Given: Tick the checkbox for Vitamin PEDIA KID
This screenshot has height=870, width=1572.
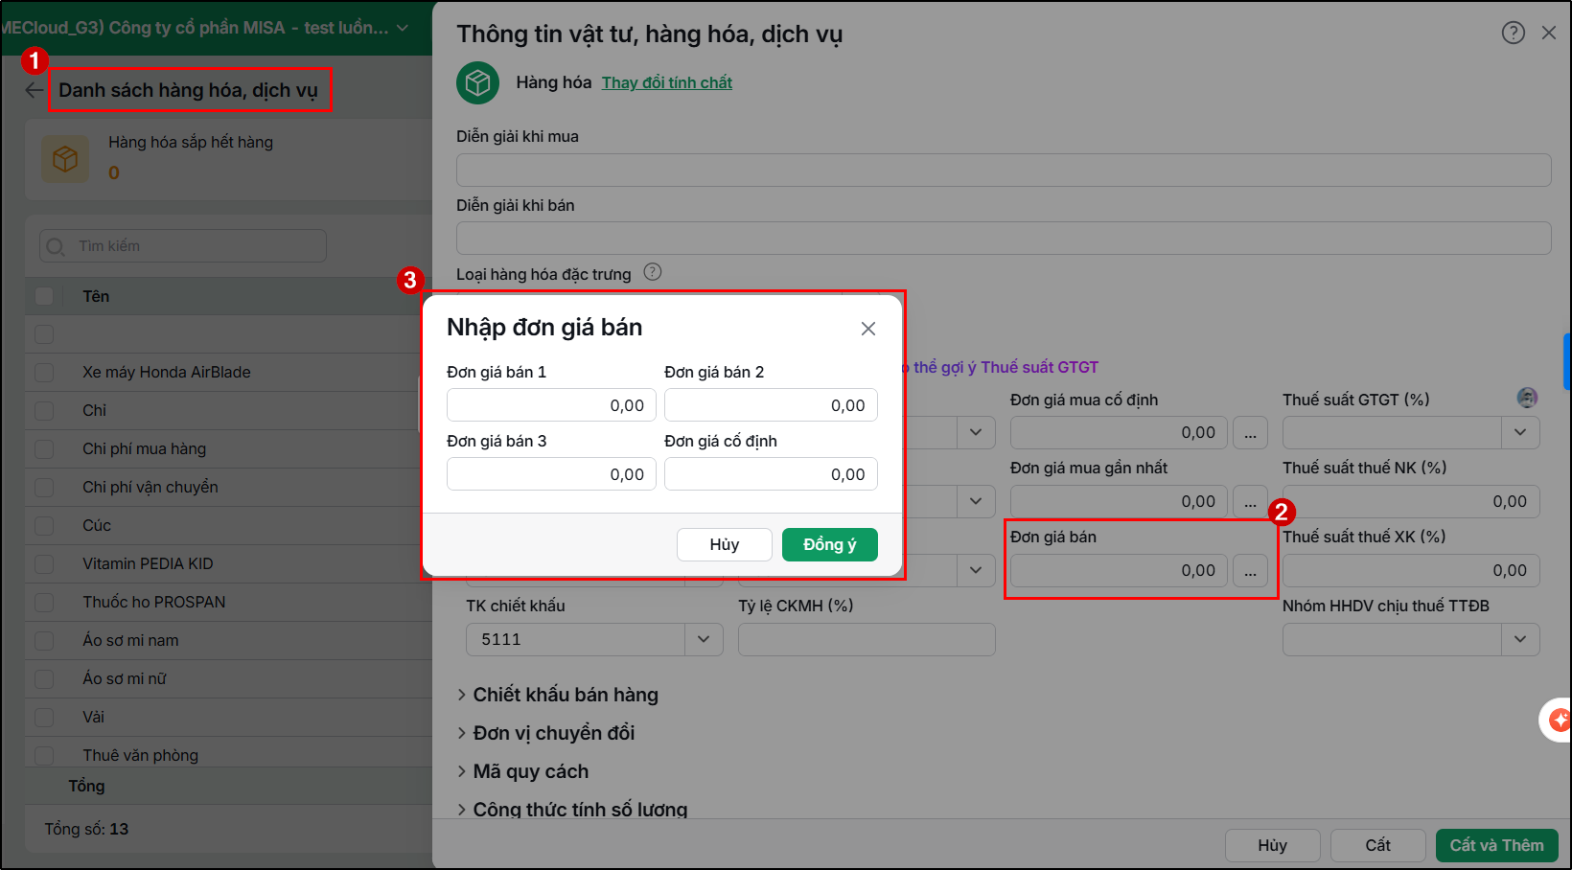Looking at the screenshot, I should click(x=44, y=563).
